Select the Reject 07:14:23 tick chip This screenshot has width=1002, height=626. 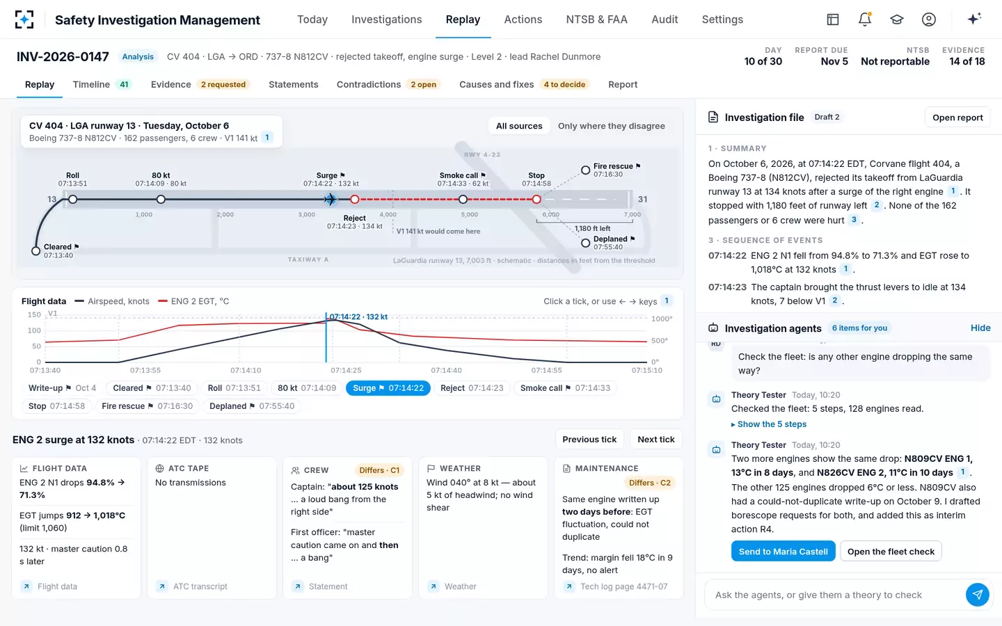pyautogui.click(x=472, y=388)
